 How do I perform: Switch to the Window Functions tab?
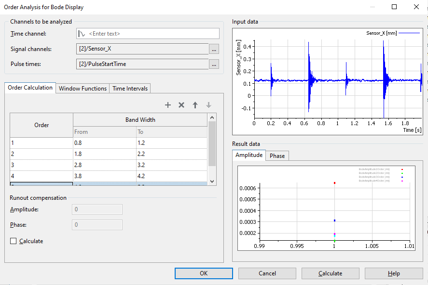[83, 89]
